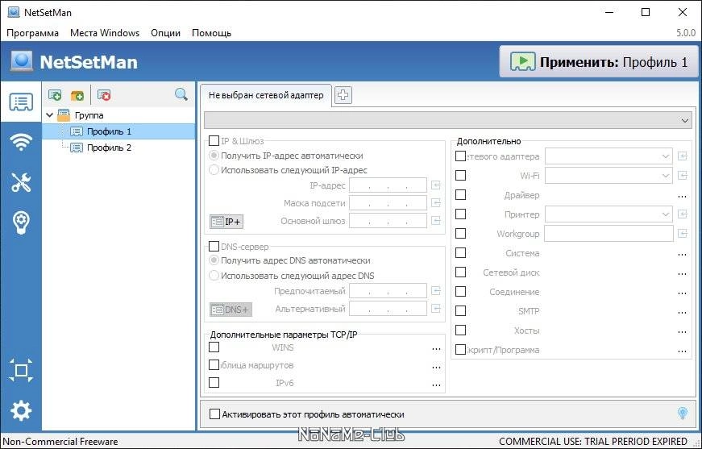
Task: Open the Места Windows menu
Action: (105, 33)
